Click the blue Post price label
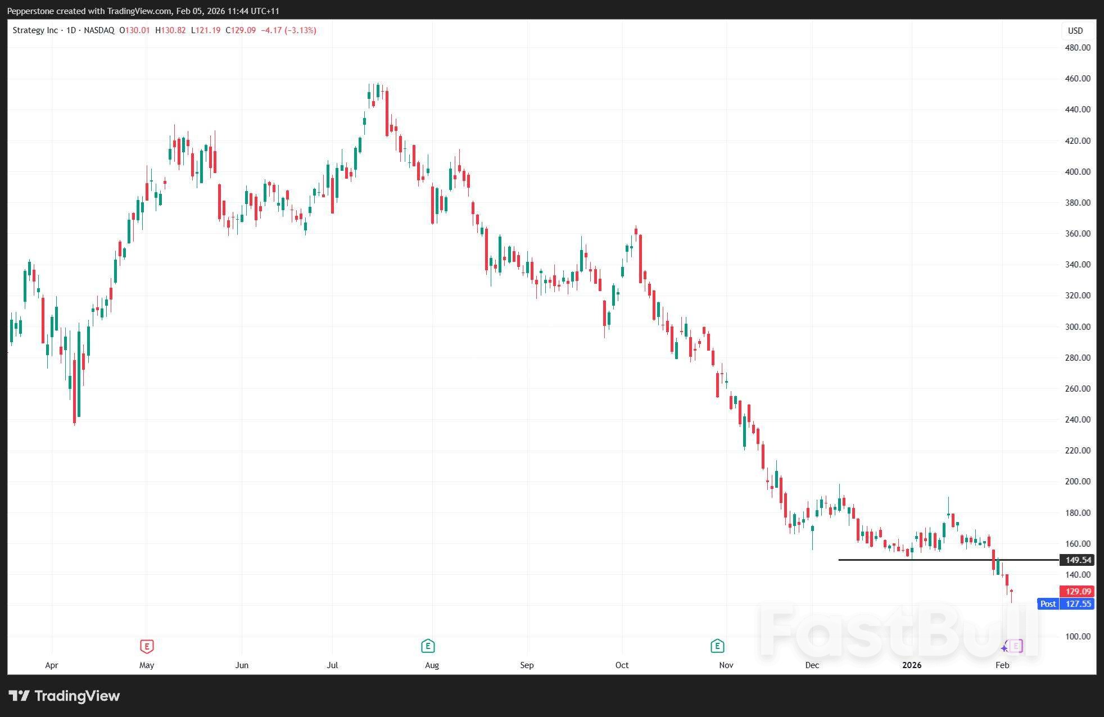The image size is (1104, 717). pos(1048,604)
